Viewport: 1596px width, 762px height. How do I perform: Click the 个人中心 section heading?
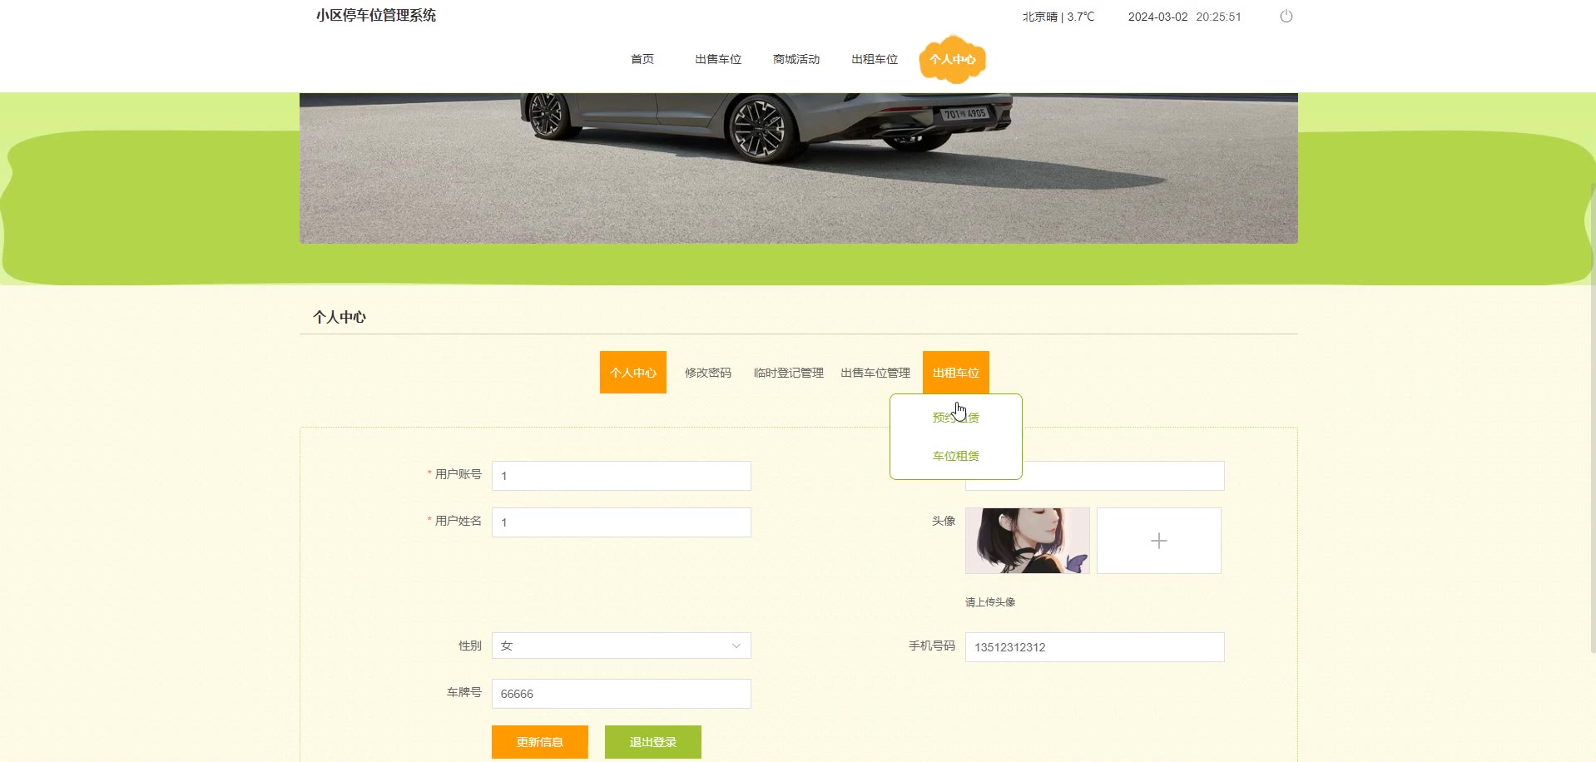(340, 317)
